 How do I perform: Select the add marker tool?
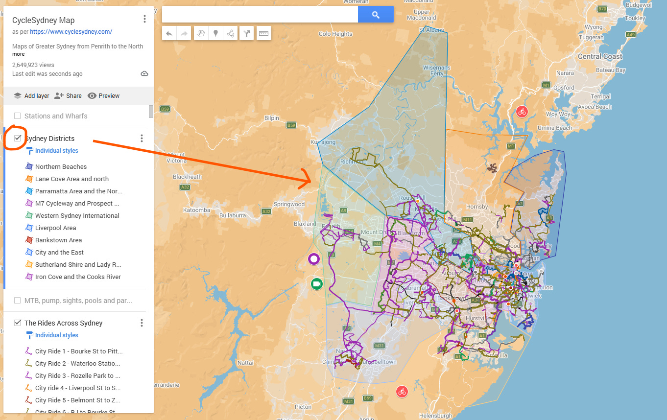tap(215, 33)
